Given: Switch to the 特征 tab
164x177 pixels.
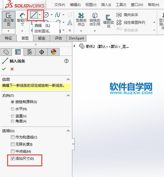Looking at the screenshot, I should coord(8,38).
